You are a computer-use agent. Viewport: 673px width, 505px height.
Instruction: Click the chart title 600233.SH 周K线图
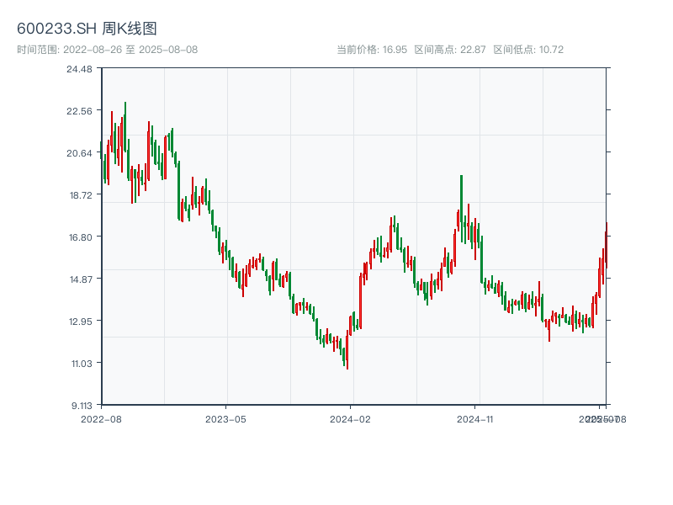coord(87,29)
